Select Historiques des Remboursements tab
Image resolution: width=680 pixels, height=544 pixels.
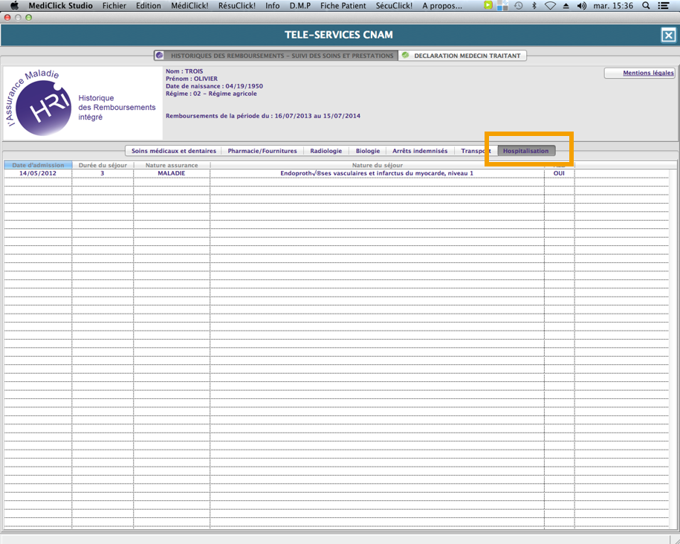276,56
